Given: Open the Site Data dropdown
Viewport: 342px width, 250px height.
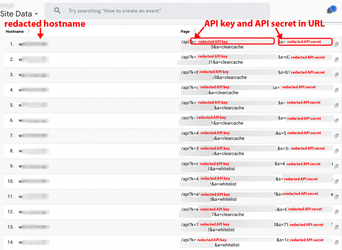Looking at the screenshot, I should coord(16,14).
